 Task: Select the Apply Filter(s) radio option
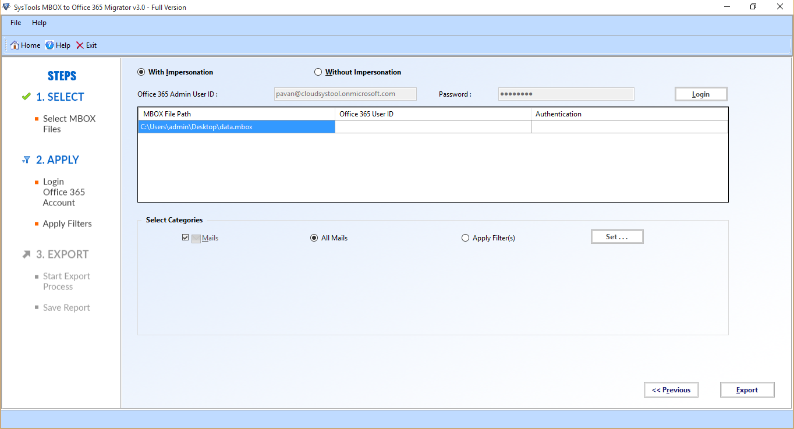coord(465,237)
